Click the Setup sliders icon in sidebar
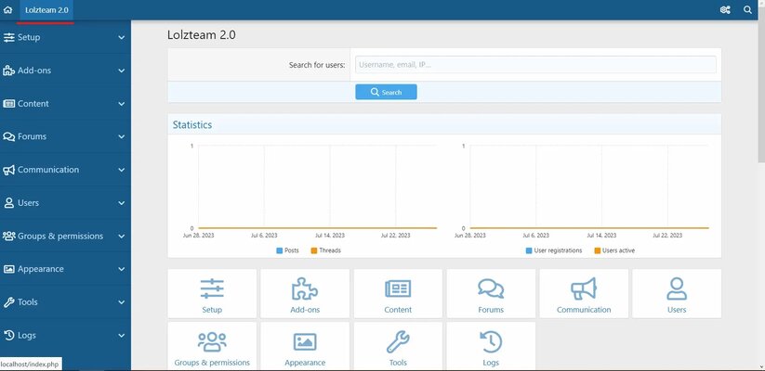 (x=8, y=37)
